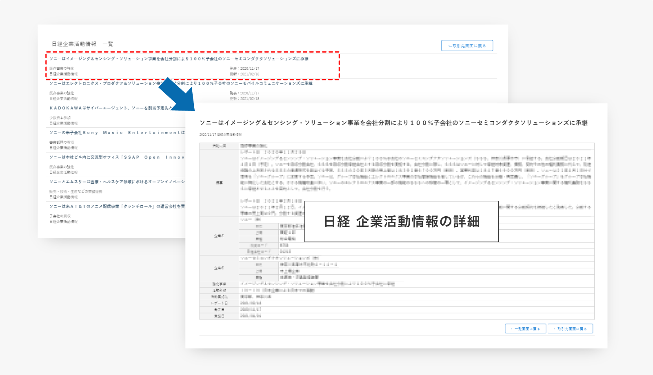This screenshot has height=375, width=653.
Task: Open the ソニーはイメージング＆センシング list entry
Action: point(179,59)
